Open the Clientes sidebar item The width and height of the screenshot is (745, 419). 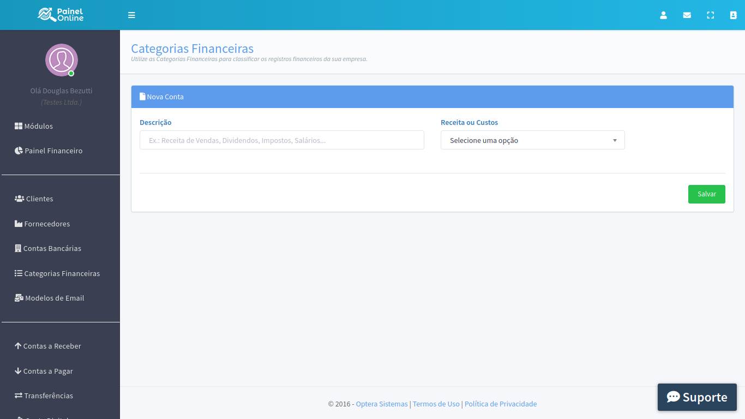tap(34, 199)
